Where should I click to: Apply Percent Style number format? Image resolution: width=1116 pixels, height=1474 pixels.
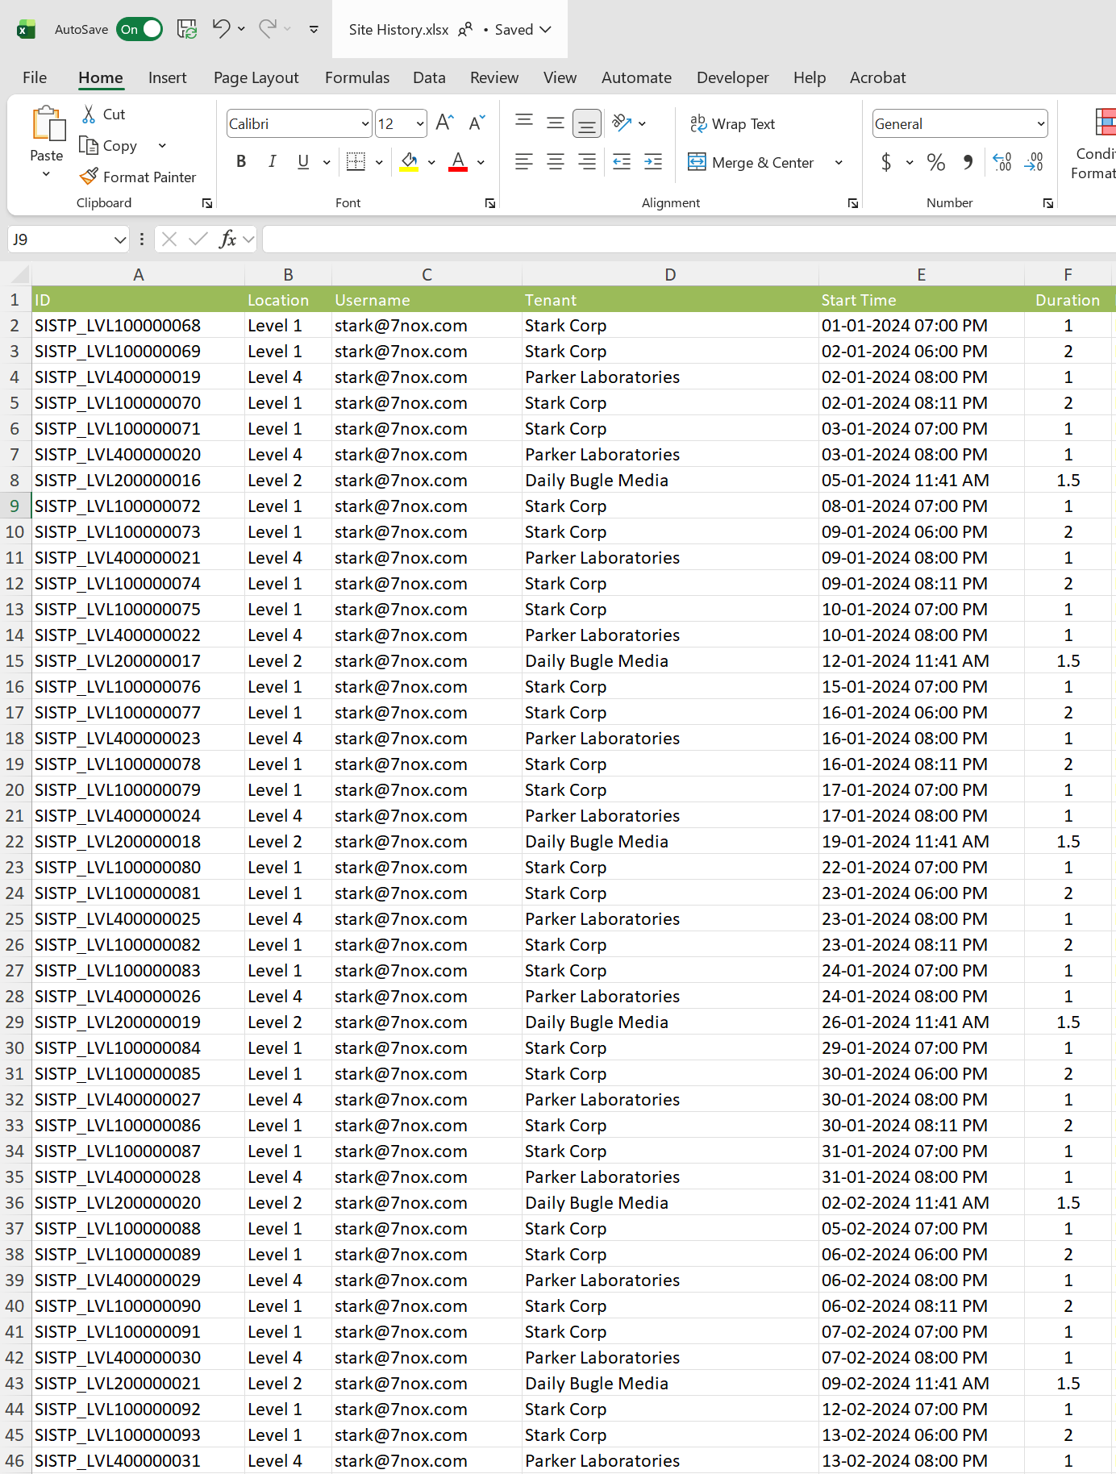[x=935, y=162]
